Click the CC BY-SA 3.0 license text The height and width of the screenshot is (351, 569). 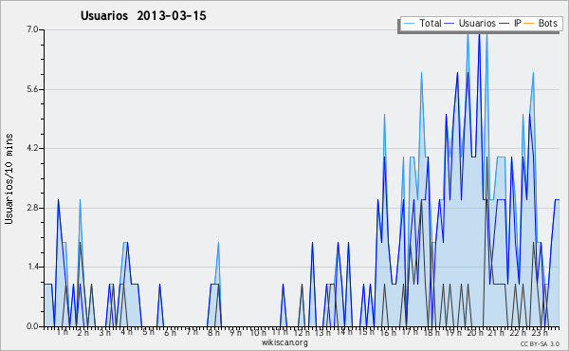540,343
